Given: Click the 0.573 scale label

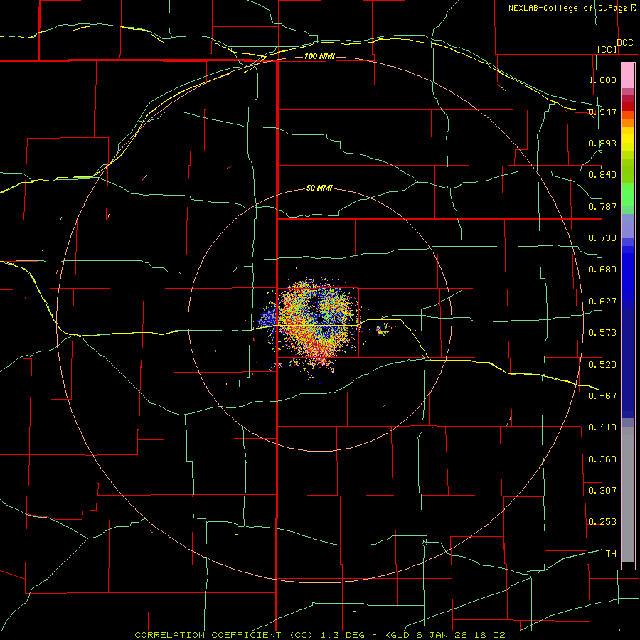Looking at the screenshot, I should point(602,333).
